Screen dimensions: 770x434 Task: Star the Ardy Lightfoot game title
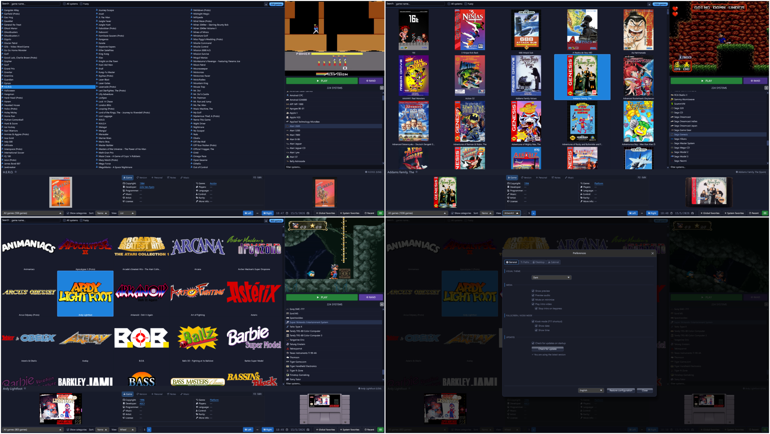(x=25, y=388)
